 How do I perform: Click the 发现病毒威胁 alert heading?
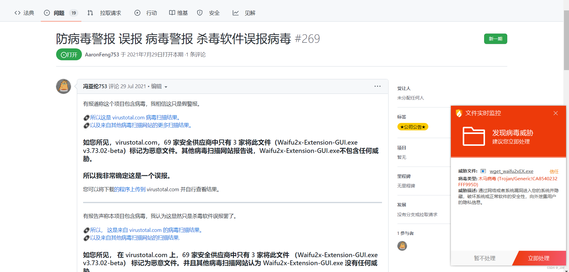(x=513, y=133)
